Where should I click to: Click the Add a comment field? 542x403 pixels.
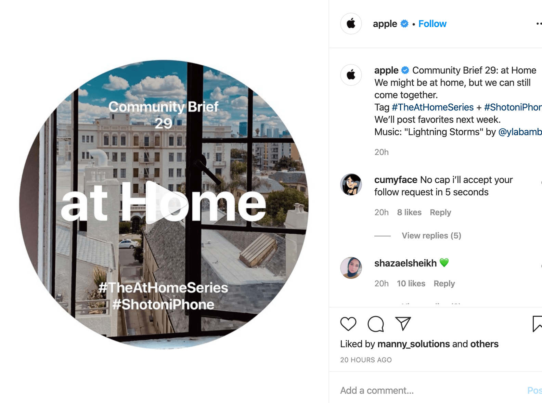click(x=431, y=390)
